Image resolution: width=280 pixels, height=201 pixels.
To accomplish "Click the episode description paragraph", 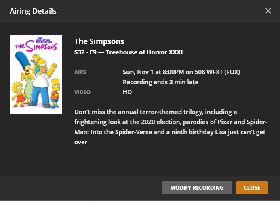I will pos(171,126).
